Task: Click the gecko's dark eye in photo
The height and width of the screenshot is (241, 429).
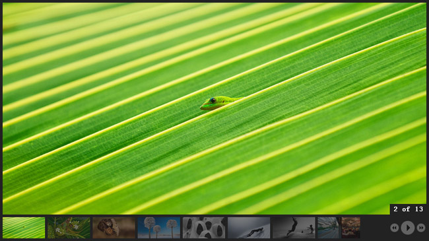Action: [213, 100]
